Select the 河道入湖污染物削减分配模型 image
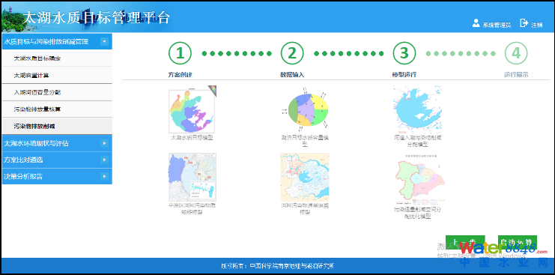Viewport: 555px width, 275px height. pyautogui.click(x=418, y=109)
